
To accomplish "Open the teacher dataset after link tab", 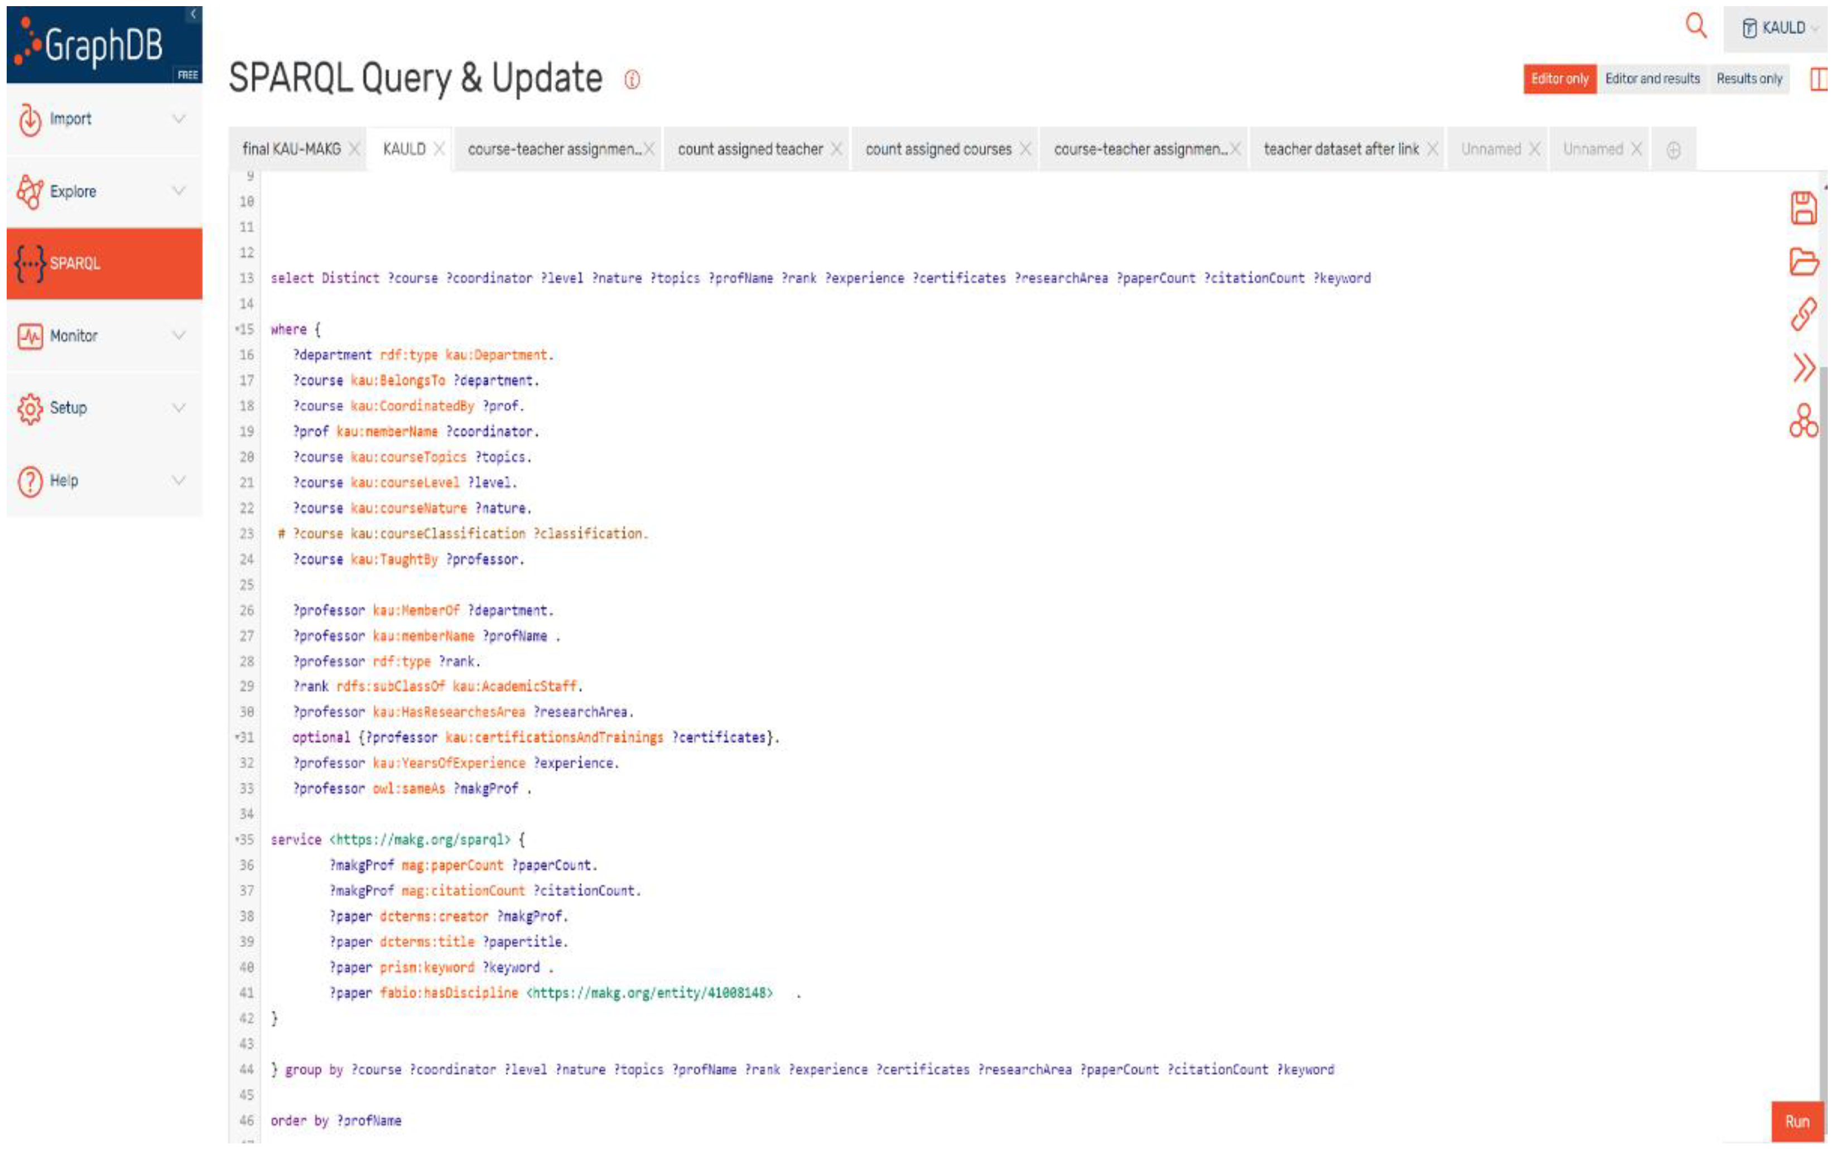I will [1340, 149].
